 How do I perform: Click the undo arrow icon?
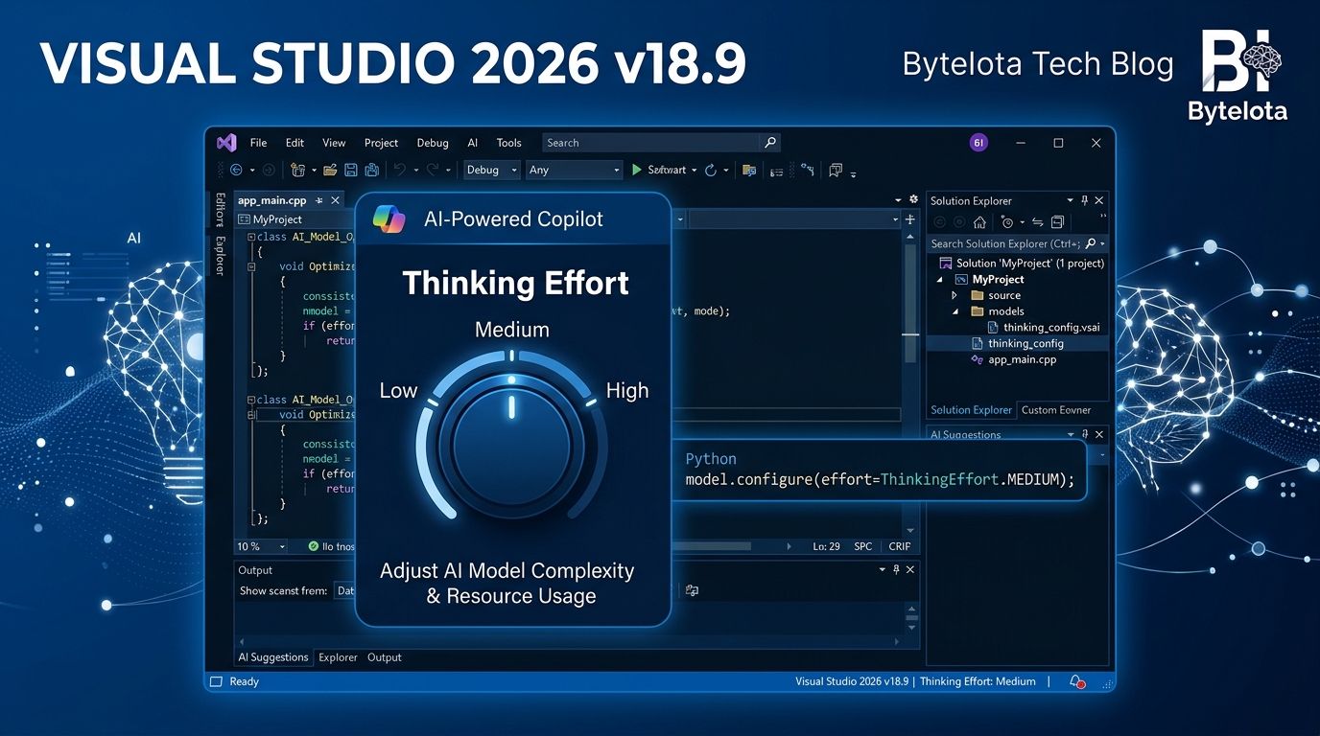pyautogui.click(x=399, y=170)
